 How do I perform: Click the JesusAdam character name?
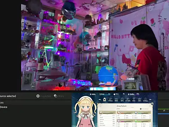pos(121,106)
